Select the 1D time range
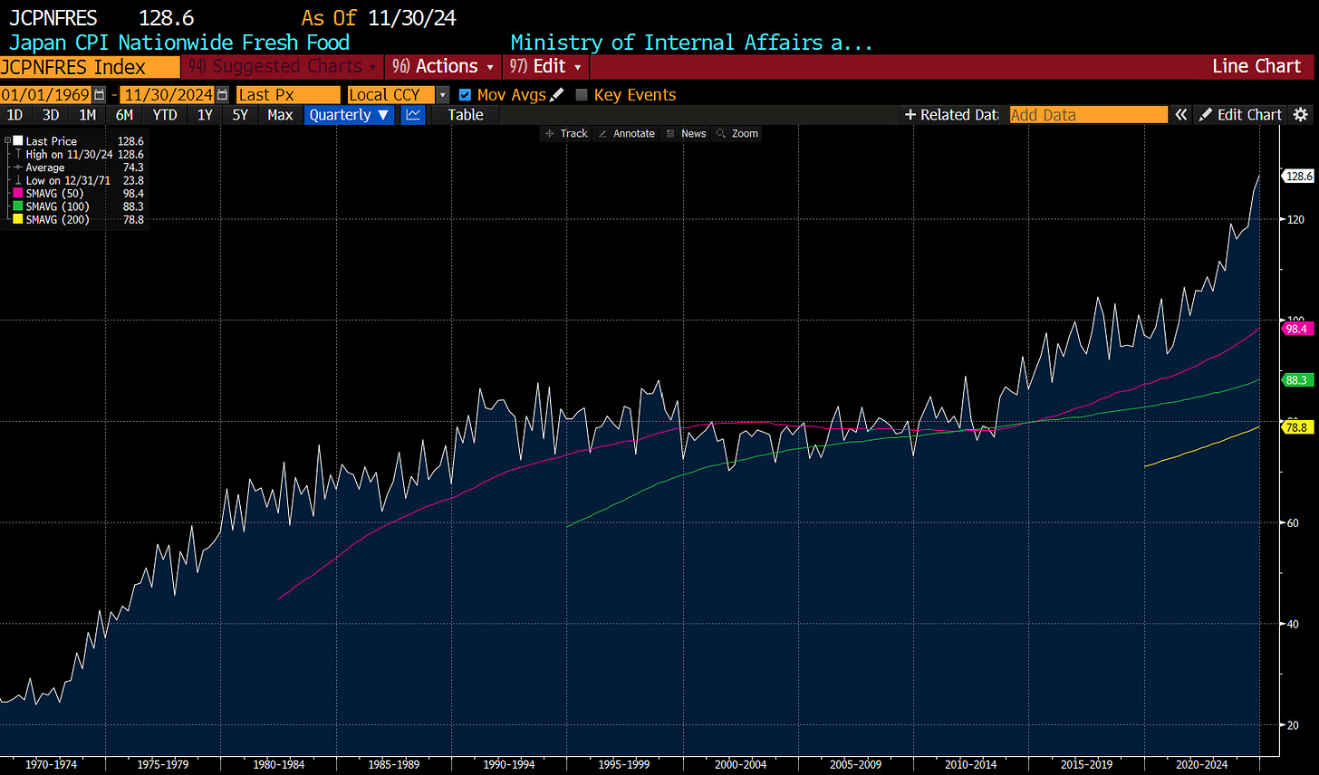 coord(14,115)
